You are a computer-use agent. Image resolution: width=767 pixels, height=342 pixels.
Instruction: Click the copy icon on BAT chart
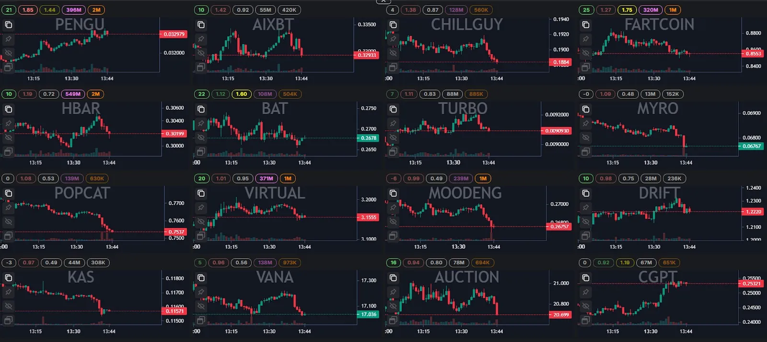pyautogui.click(x=201, y=109)
